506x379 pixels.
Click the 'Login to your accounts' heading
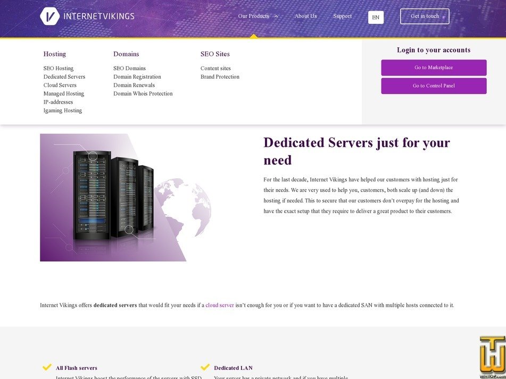click(434, 50)
